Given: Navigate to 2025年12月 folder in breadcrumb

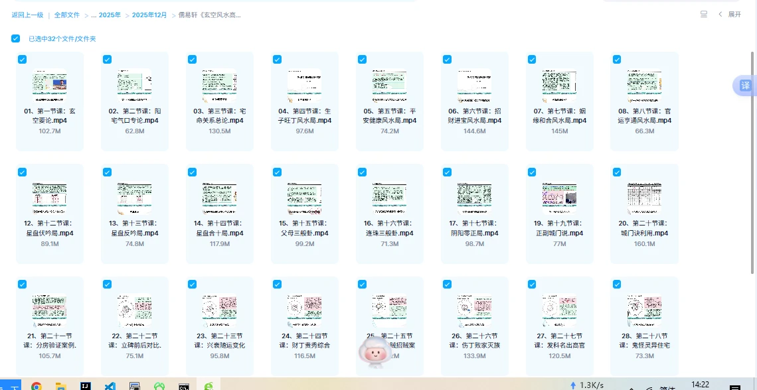Looking at the screenshot, I should (x=149, y=15).
